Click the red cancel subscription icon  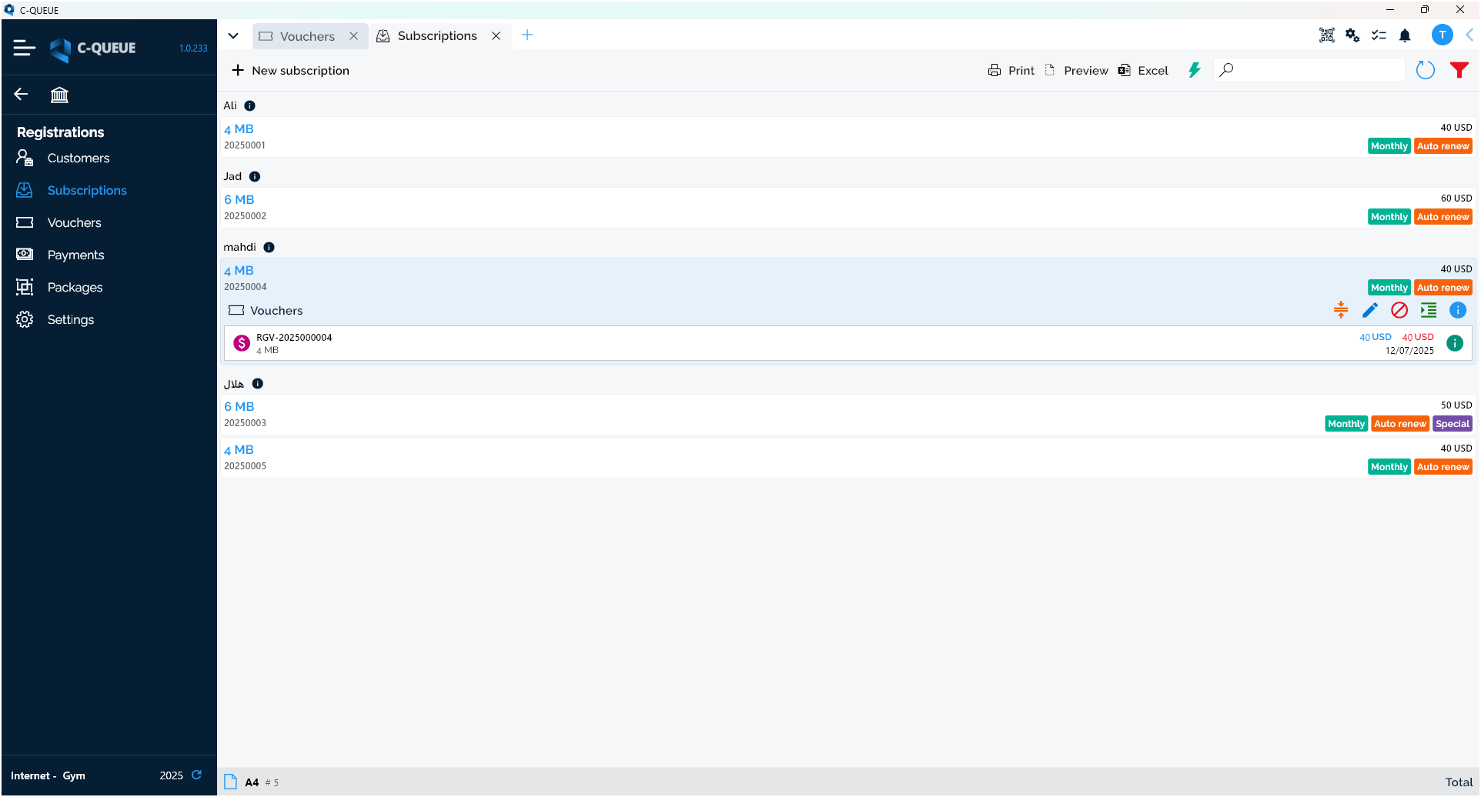point(1399,310)
